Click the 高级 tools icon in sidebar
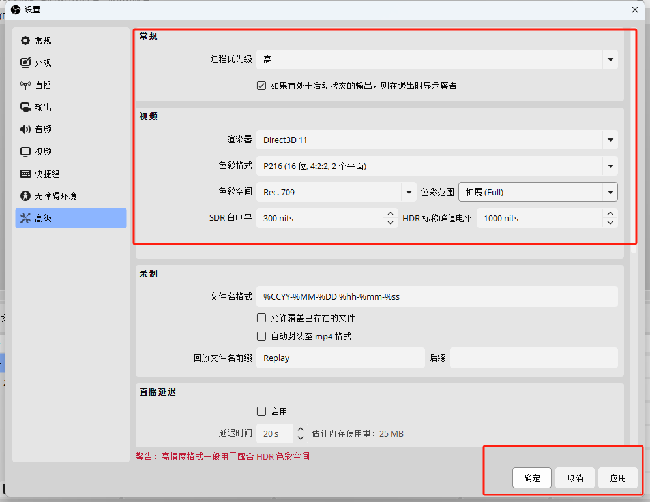Screen dimensions: 650x502 pos(25,218)
